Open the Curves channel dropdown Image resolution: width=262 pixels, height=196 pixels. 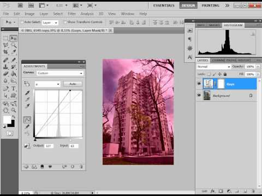point(47,84)
